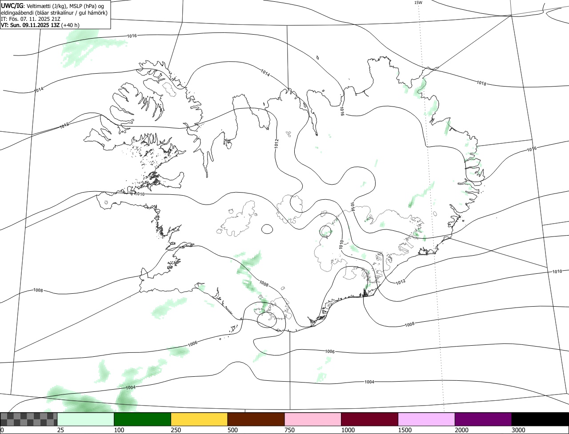Click the legend value 25
569x434 pixels.
[x=60, y=430]
